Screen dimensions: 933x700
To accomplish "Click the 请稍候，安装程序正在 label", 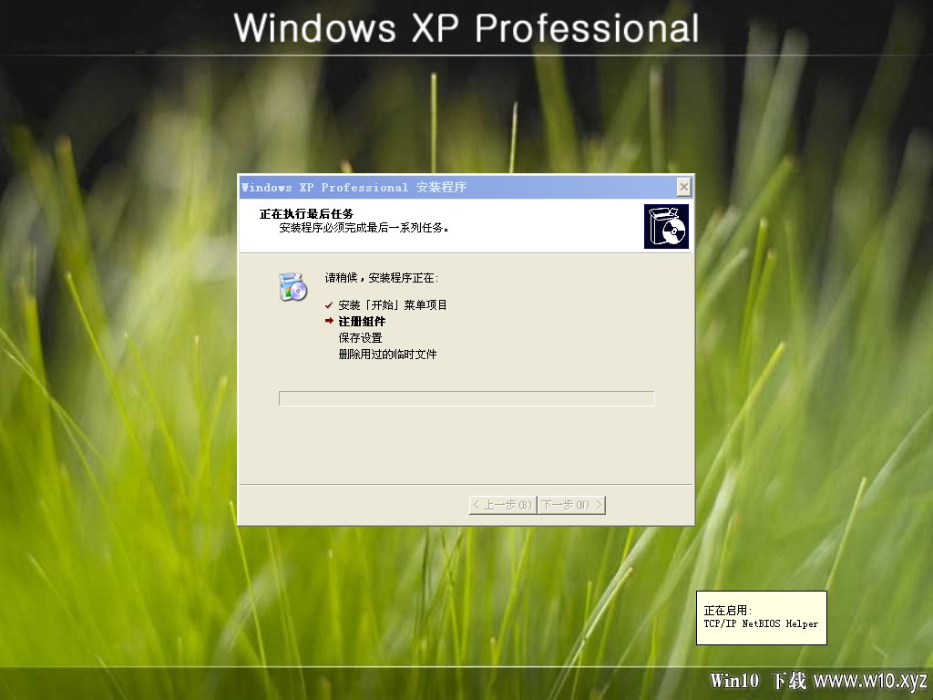I will (382, 277).
